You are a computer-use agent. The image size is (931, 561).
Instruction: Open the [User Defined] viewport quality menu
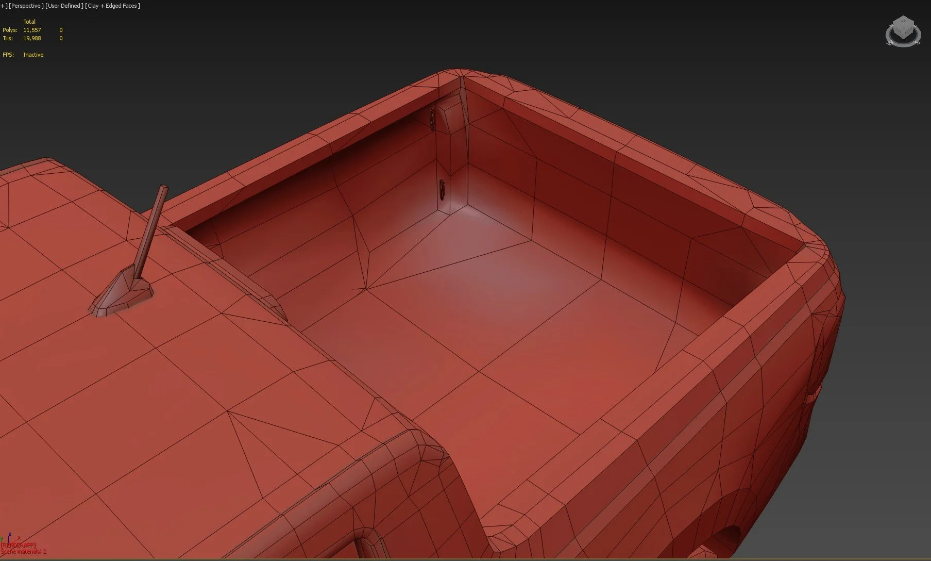[64, 6]
